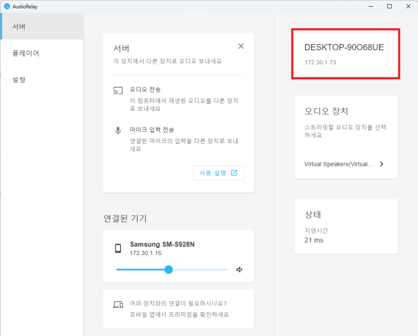
Task: Maximize the AudioRelay window
Action: [x=389, y=6]
